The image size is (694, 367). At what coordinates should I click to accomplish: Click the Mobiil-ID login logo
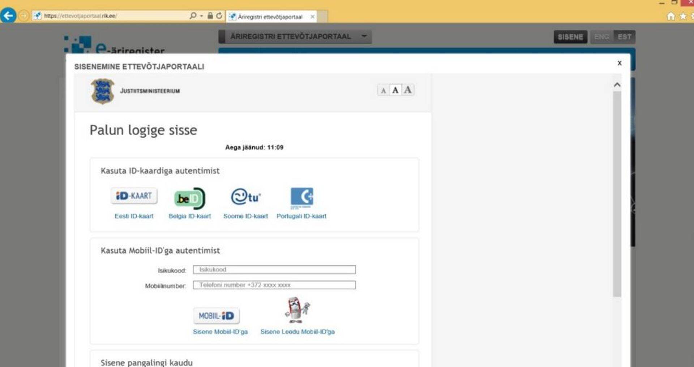pos(216,316)
